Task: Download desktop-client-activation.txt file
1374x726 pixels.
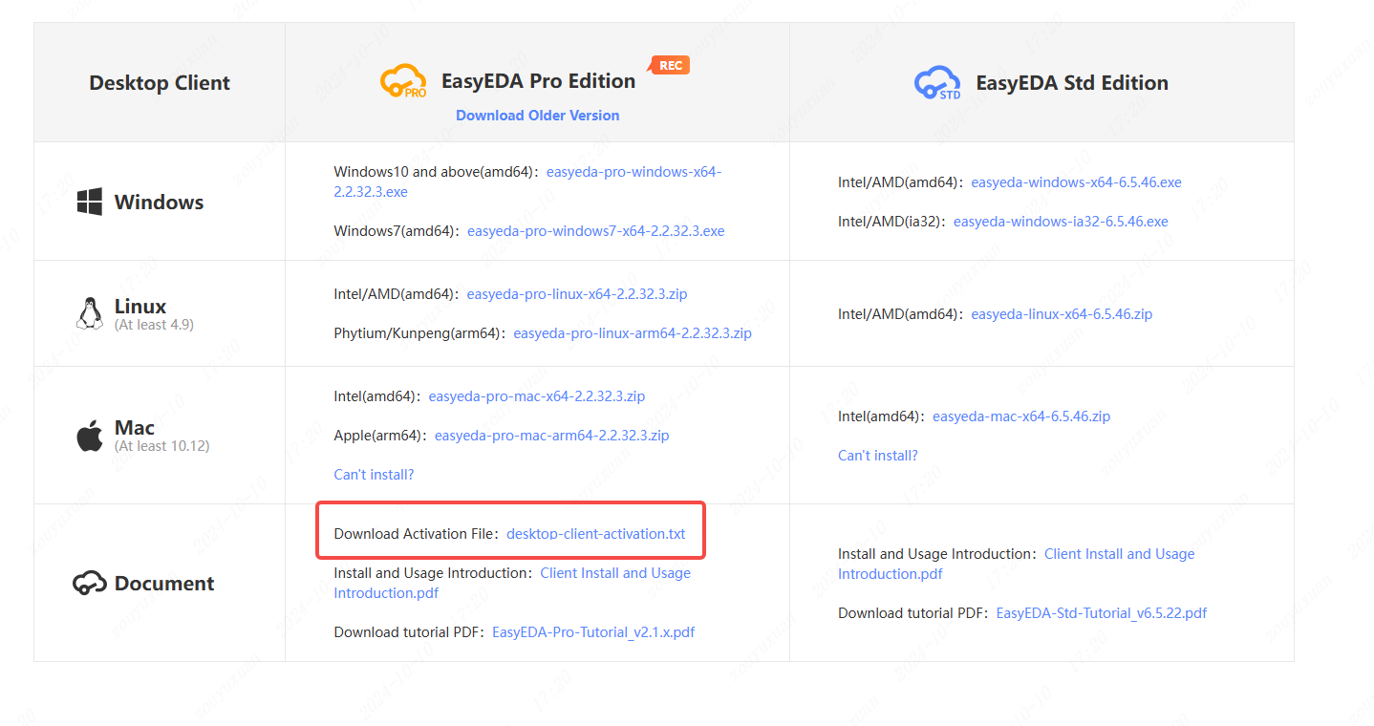Action: click(596, 533)
